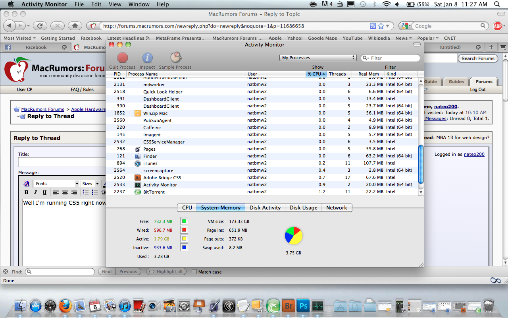The image size is (508, 318).
Task: Open the MacRumors Forums breadcrumb link
Action: coord(42,109)
